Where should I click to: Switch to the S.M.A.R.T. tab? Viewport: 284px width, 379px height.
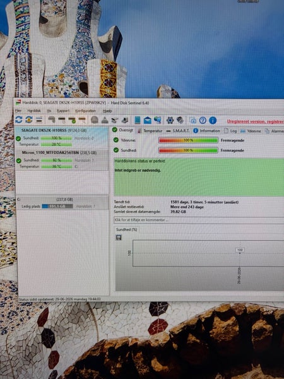(178, 131)
